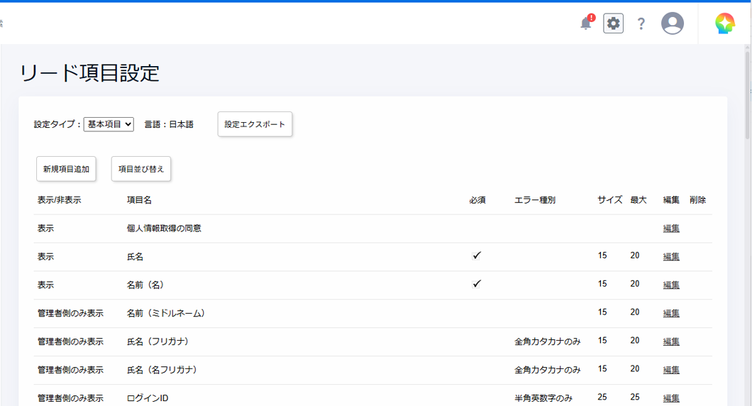Select the 名前（ミドルネーム）item name

point(167,314)
